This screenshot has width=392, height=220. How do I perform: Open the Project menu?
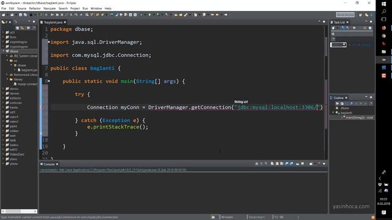click(x=75, y=9)
